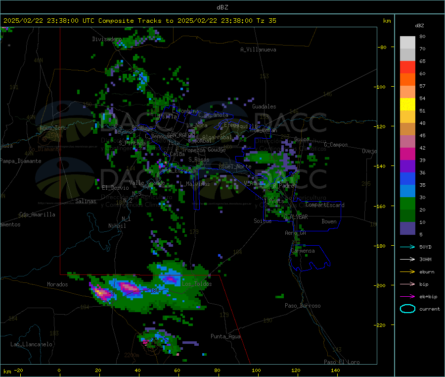Click the 'Nihuil' map label
Image resolution: width=445 pixels, height=377 pixels.
point(117,226)
